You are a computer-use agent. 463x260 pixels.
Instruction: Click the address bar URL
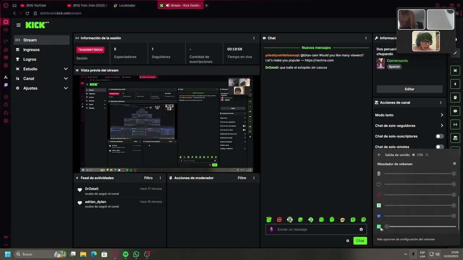tap(60, 13)
